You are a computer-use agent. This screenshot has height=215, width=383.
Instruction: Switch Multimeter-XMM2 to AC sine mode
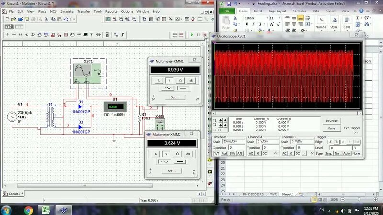pyautogui.click(x=164, y=161)
